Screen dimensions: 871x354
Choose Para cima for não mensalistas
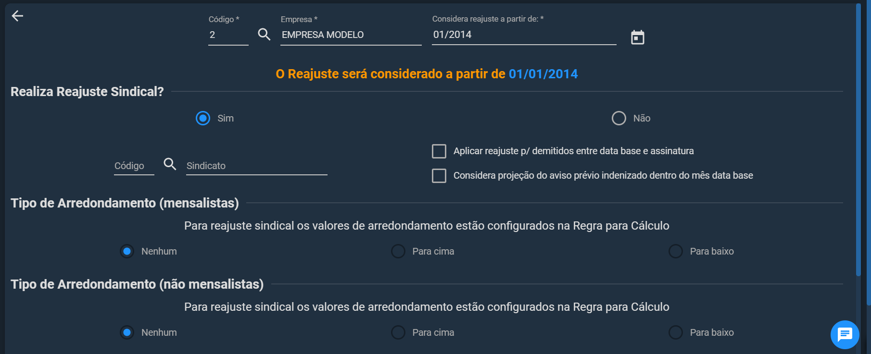pos(398,332)
